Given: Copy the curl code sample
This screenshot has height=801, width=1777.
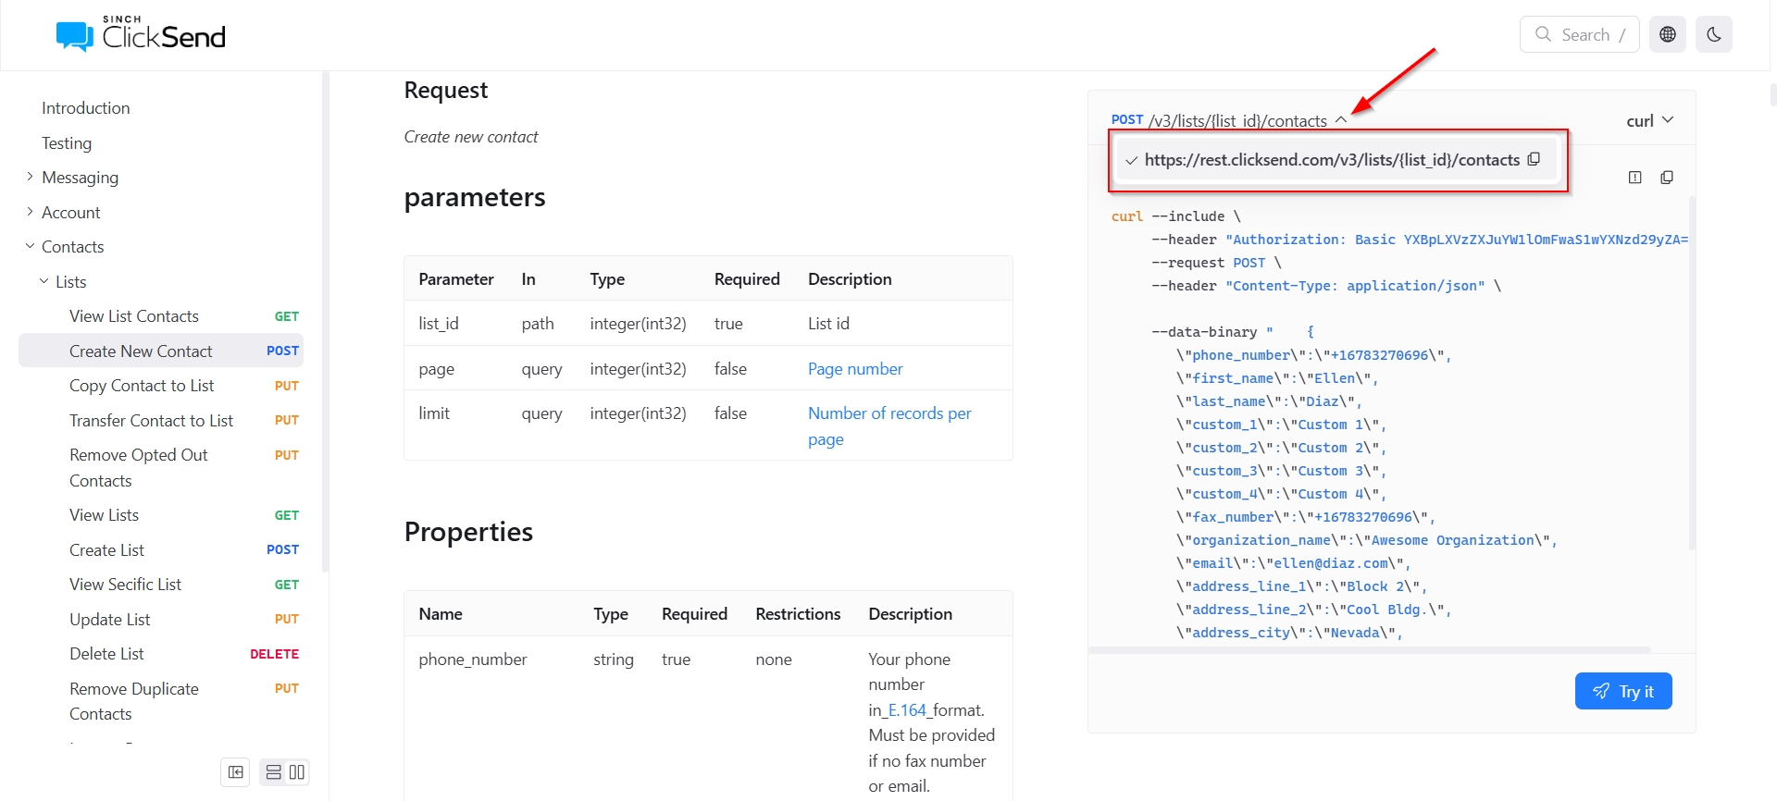Looking at the screenshot, I should 1667,178.
